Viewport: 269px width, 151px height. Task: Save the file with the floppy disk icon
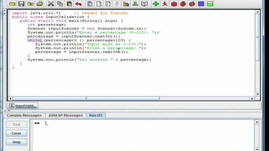pos(21,4)
